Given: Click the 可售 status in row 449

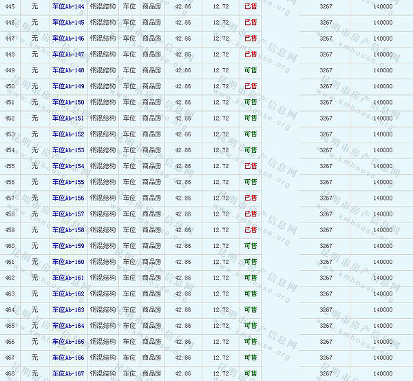Looking at the screenshot, I should 251,70.
